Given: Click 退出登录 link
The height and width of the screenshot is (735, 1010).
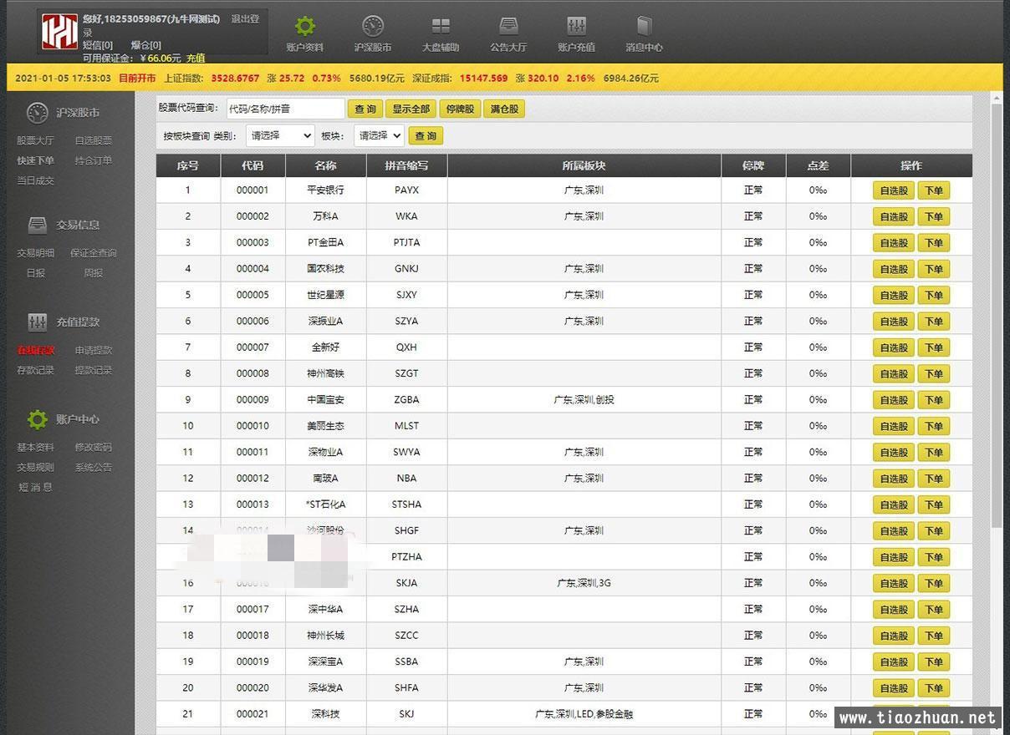Looking at the screenshot, I should coord(244,19).
